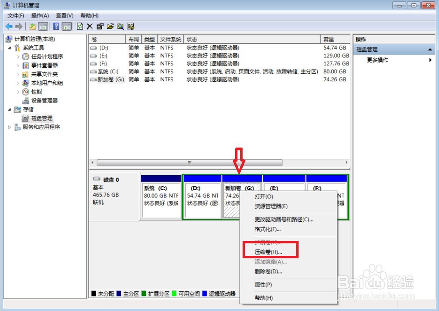The image size is (439, 311).
Task: Select 磁盘管理 in the tree
Action: [42, 118]
